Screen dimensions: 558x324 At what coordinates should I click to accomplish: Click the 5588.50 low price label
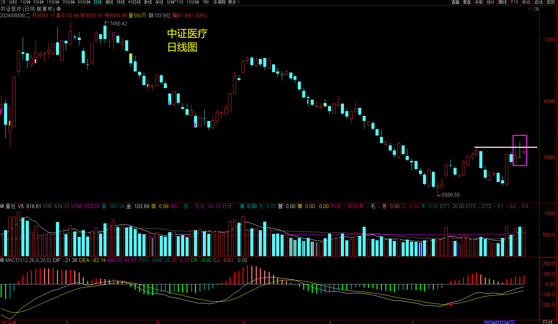(x=451, y=195)
